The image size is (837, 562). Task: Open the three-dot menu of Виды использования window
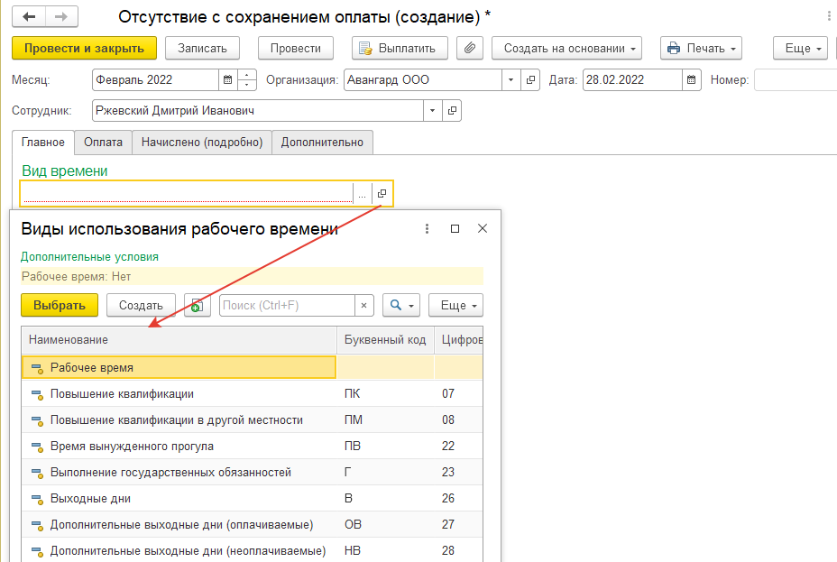tap(427, 229)
